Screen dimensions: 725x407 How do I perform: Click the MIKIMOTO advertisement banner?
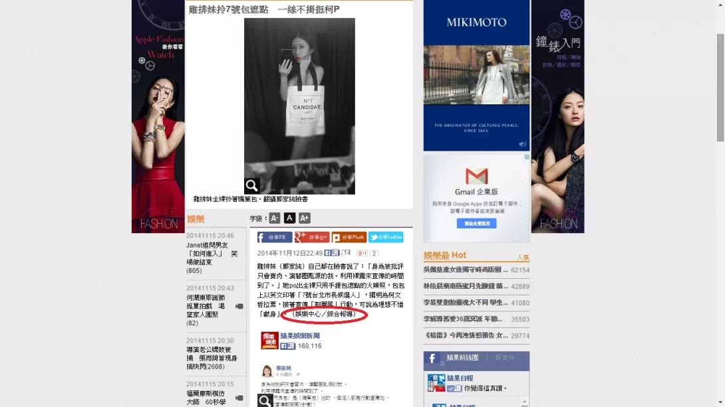[477, 75]
